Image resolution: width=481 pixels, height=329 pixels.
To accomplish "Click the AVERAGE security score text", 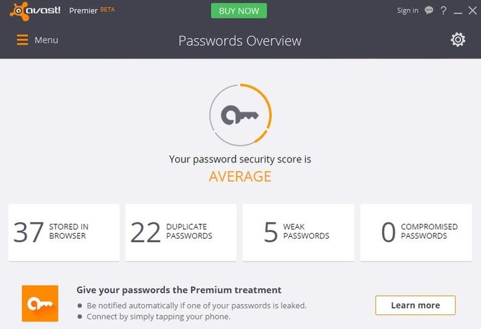I will 240,176.
